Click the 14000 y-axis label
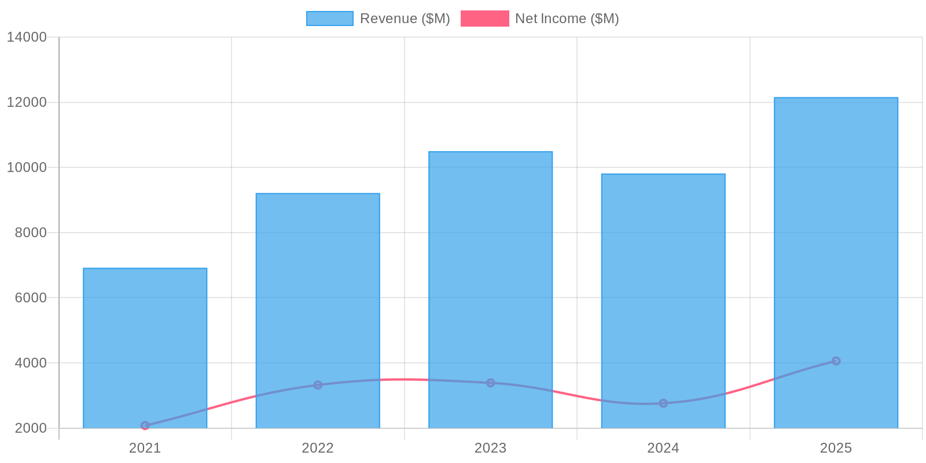The height and width of the screenshot is (463, 926). (27, 37)
